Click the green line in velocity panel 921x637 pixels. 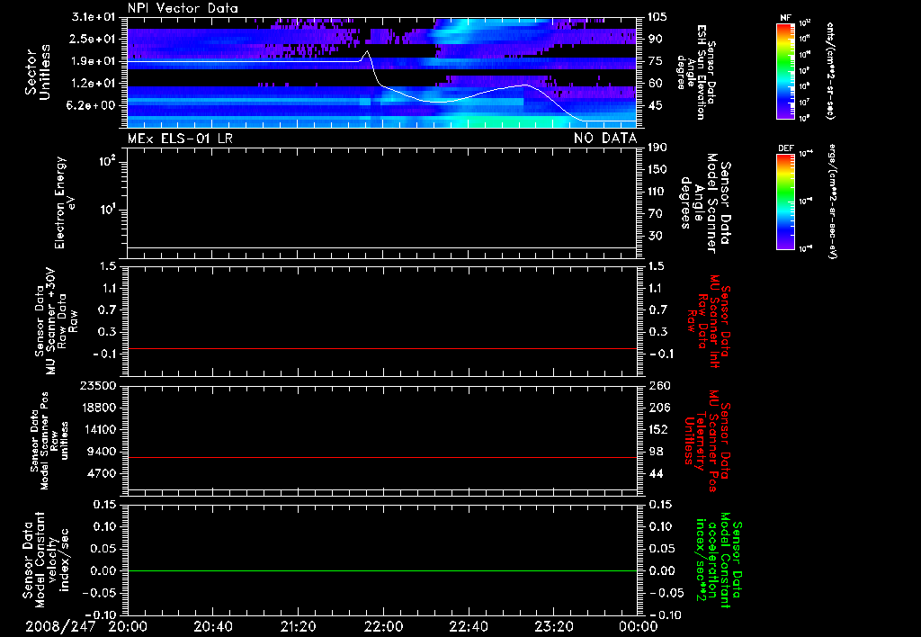382,570
